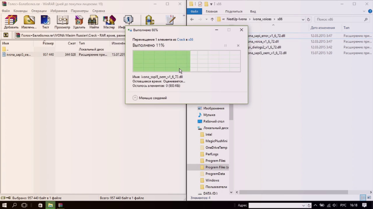Click the x86 destination link in progress dialog

(x=191, y=39)
